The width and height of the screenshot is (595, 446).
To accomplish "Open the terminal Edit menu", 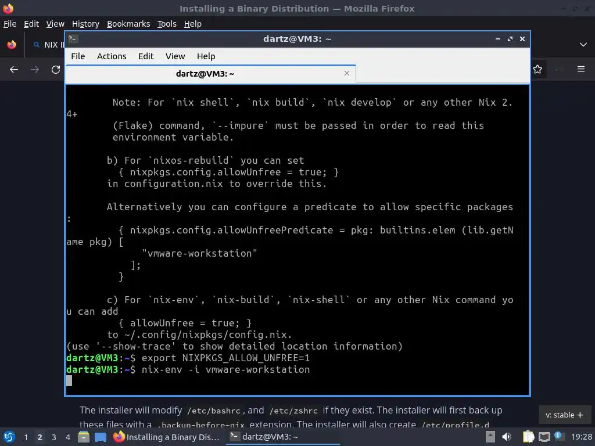I will pos(146,56).
